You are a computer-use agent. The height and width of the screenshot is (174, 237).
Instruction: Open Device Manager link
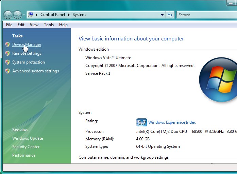pos(27,45)
